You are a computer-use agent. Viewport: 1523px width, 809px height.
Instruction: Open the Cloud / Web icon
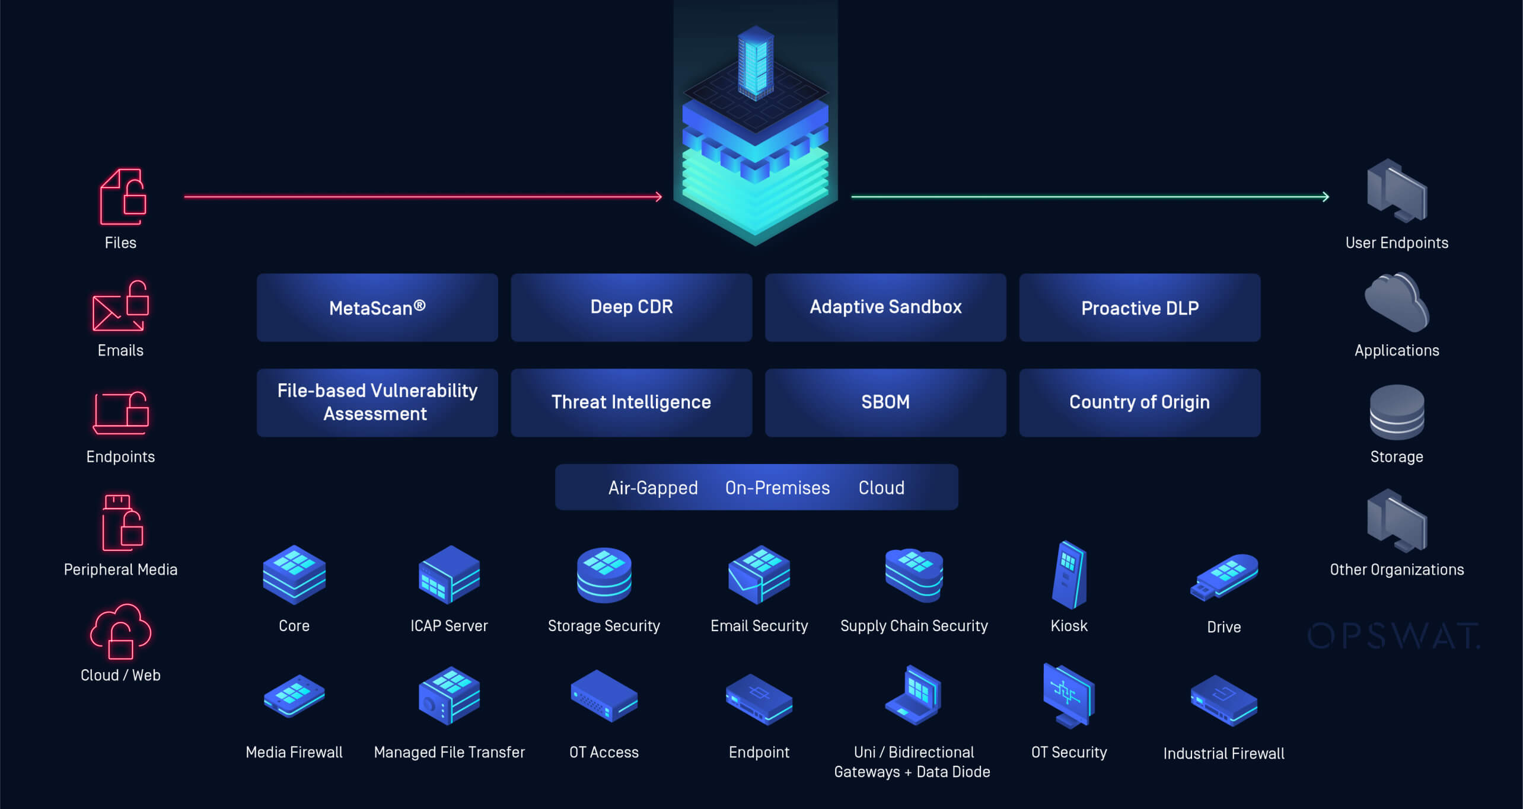coord(120,632)
